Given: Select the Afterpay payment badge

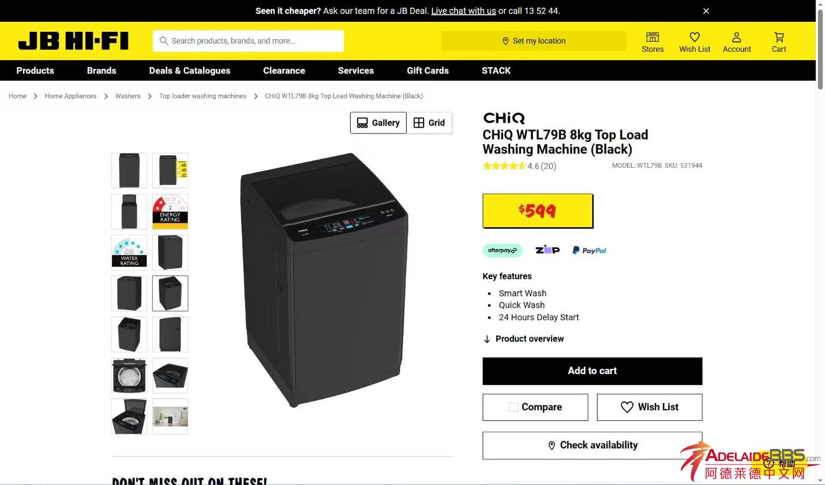Looking at the screenshot, I should click(502, 250).
